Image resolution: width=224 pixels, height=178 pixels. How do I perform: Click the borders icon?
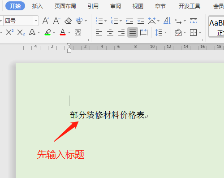194,32
